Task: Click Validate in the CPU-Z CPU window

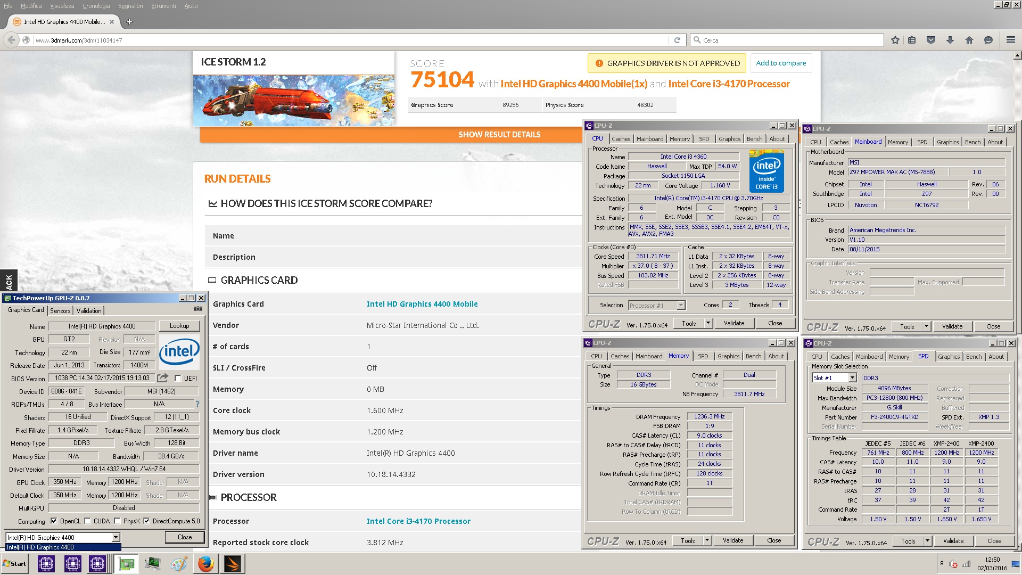Action: 734,323
